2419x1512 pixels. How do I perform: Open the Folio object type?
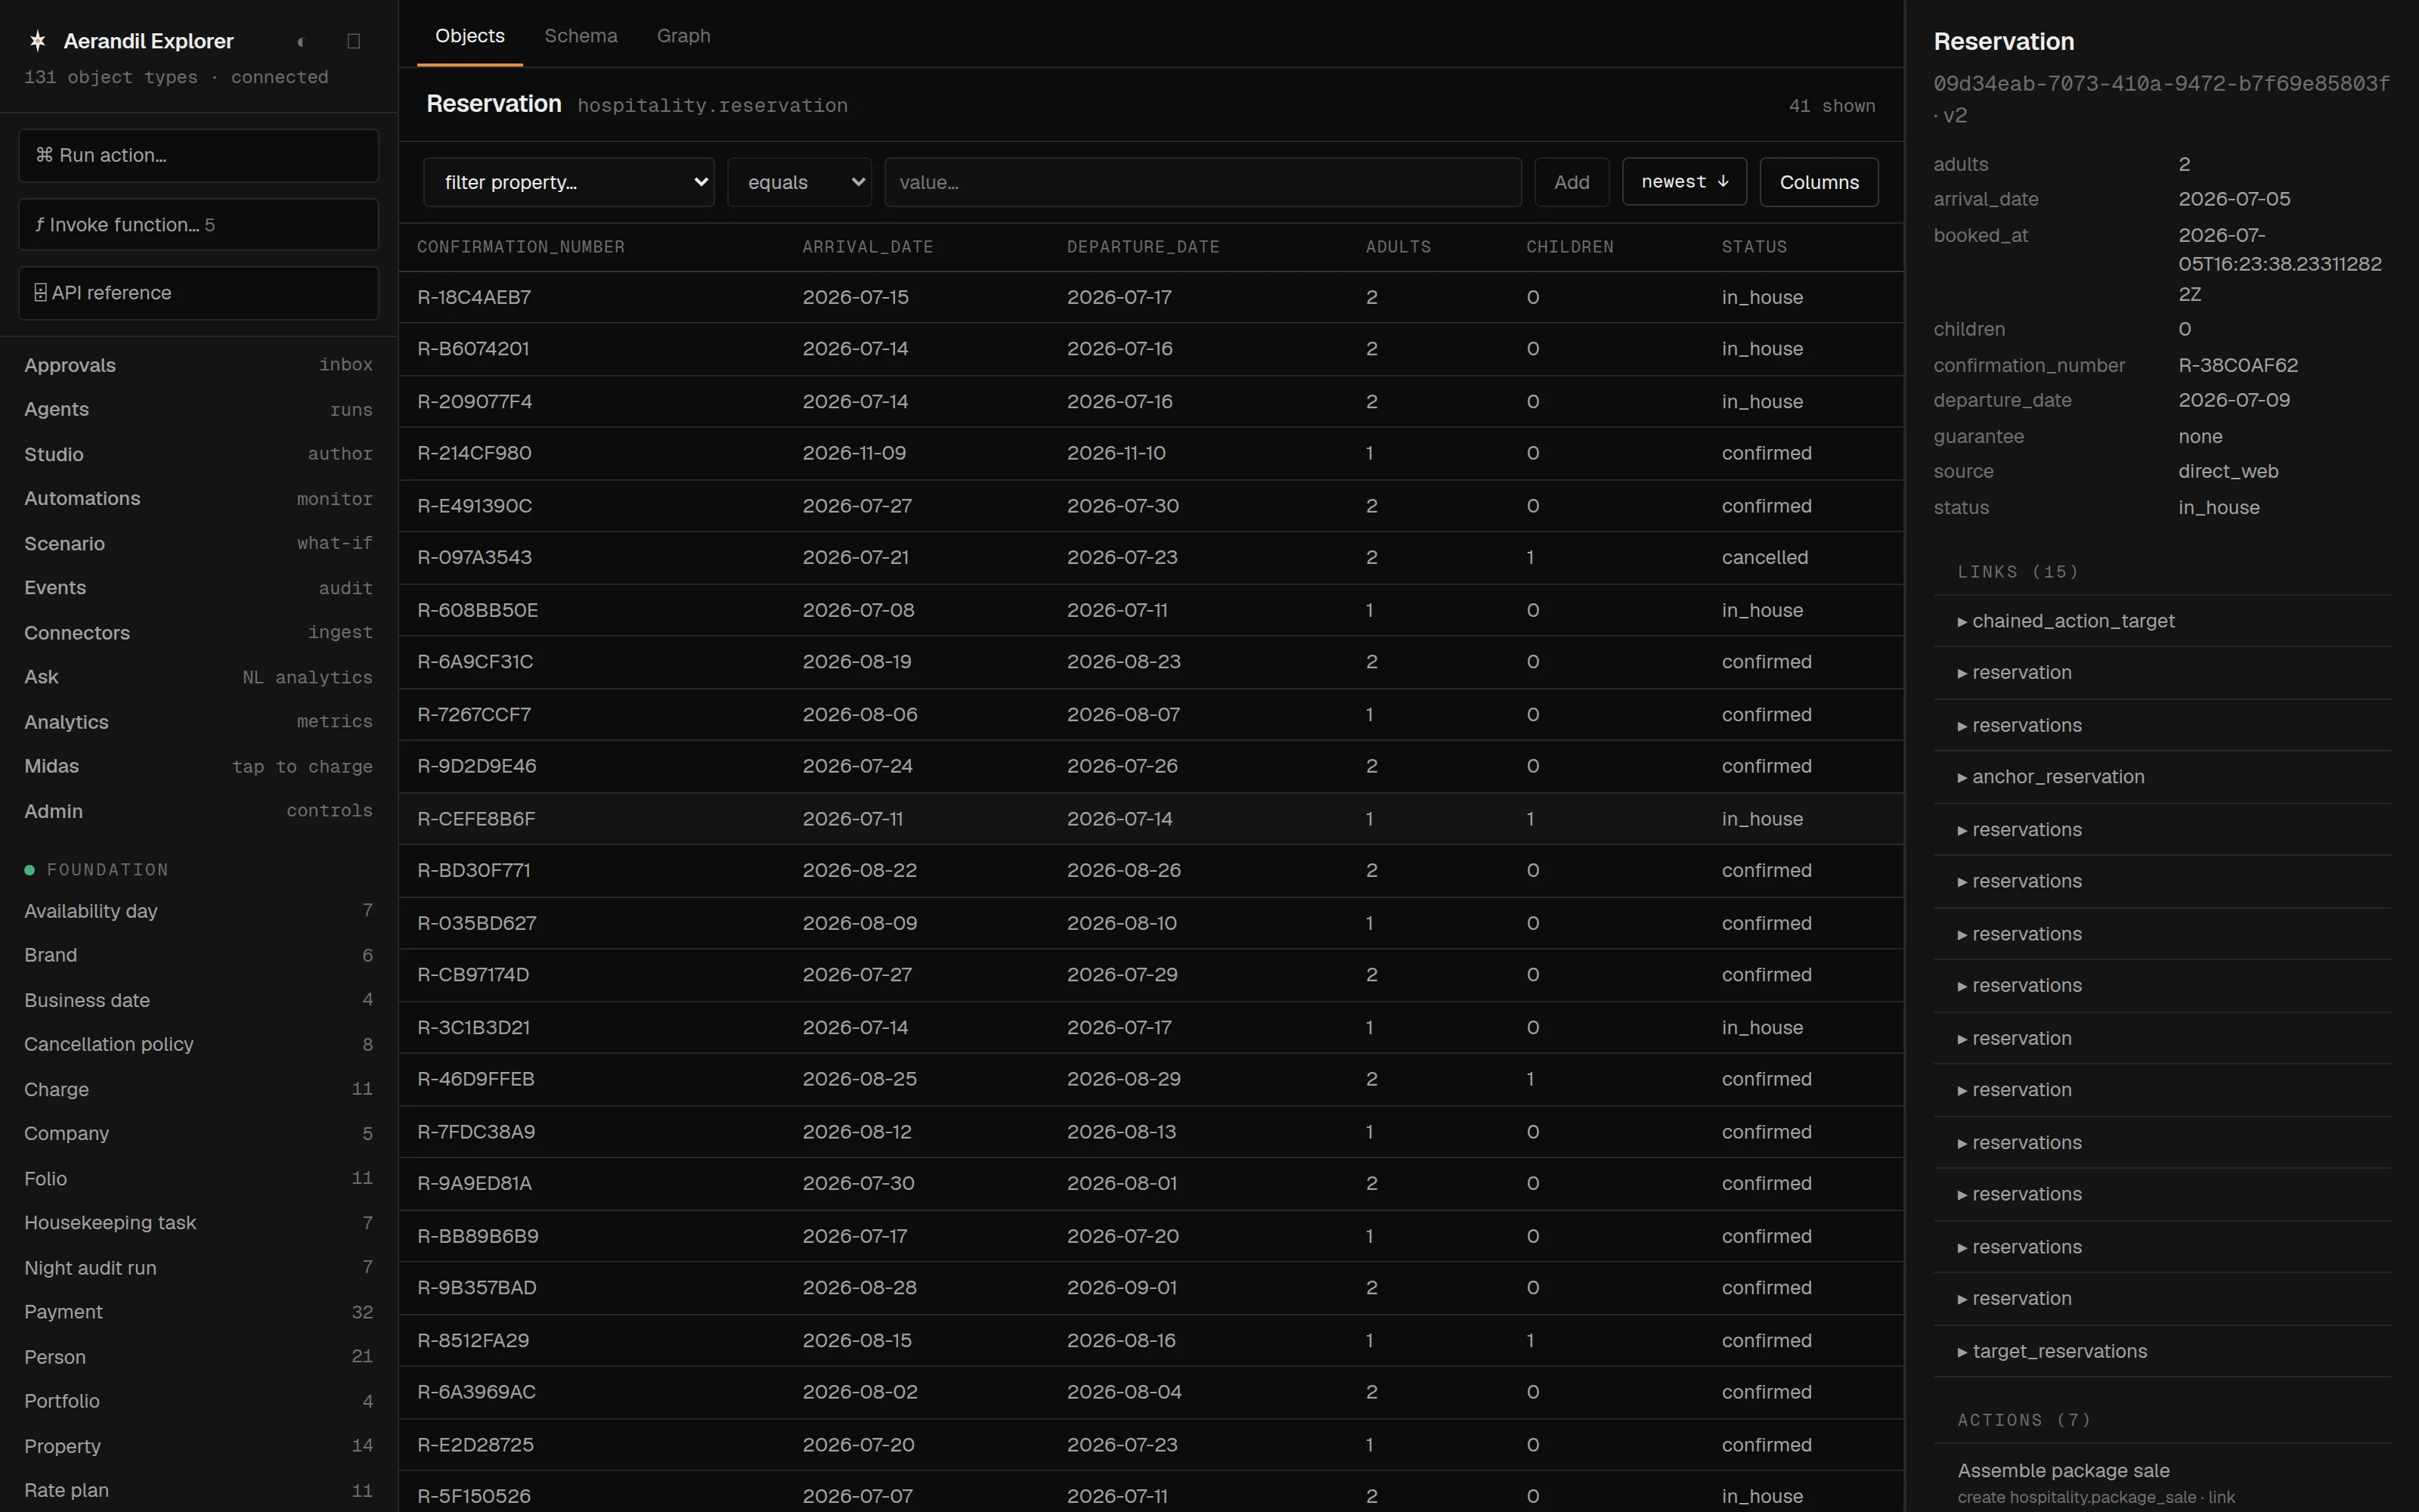198,1179
